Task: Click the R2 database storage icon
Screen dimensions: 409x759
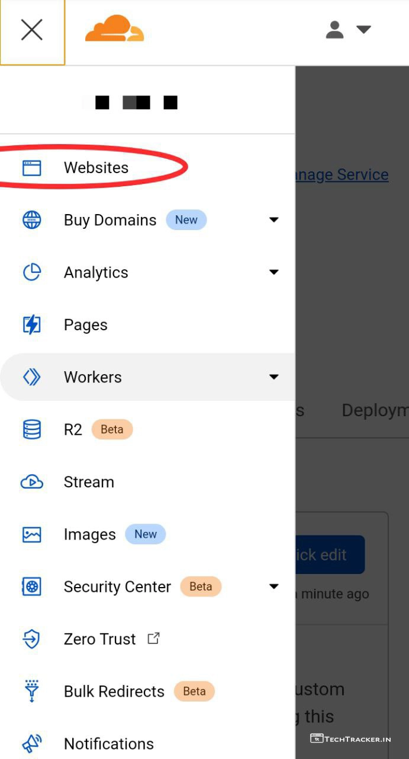Action: click(32, 429)
